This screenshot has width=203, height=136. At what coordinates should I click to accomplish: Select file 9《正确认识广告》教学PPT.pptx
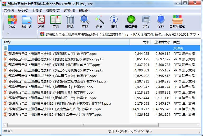(52, 98)
